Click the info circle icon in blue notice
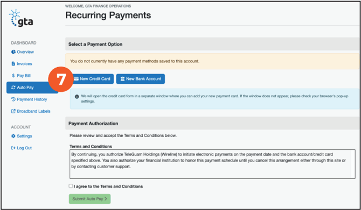The width and height of the screenshot is (361, 210). click(x=77, y=96)
